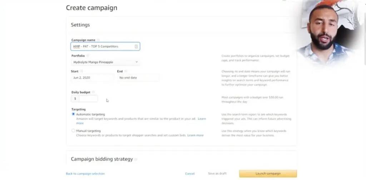Click the info icon beside Campaign name
366x180 pixels.
tap(98, 40)
